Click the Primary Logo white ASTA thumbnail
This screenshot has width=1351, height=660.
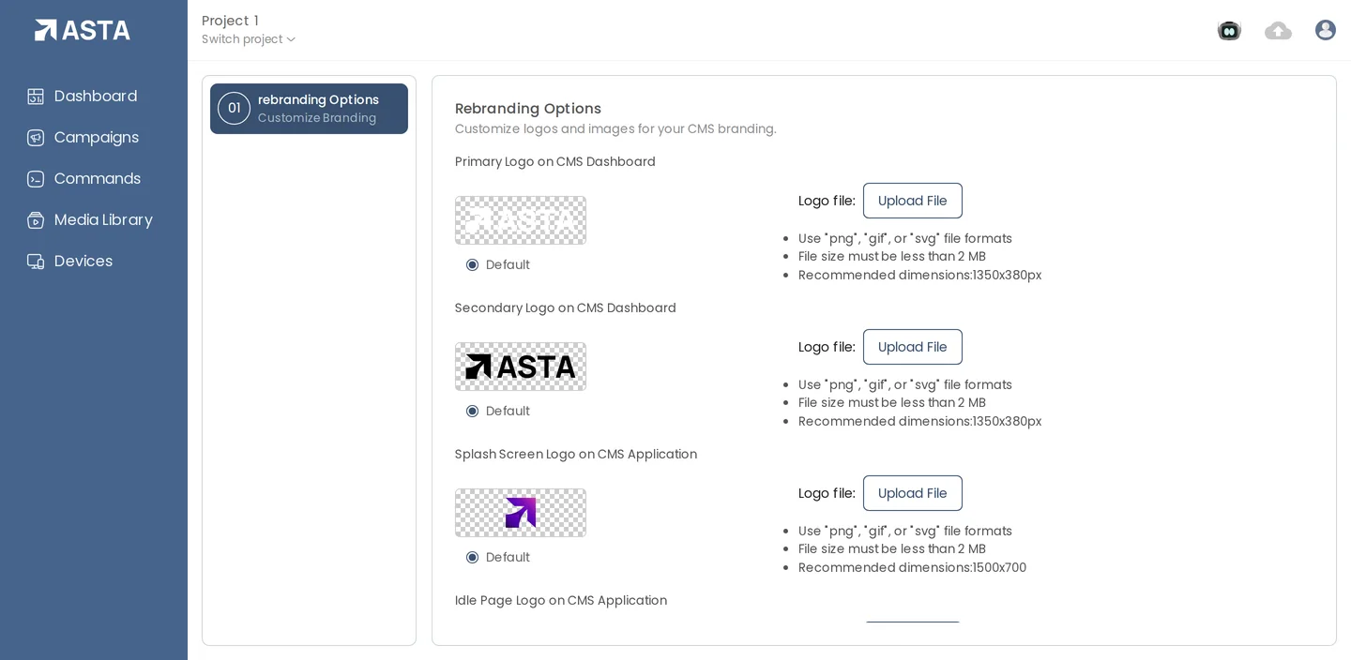click(521, 220)
